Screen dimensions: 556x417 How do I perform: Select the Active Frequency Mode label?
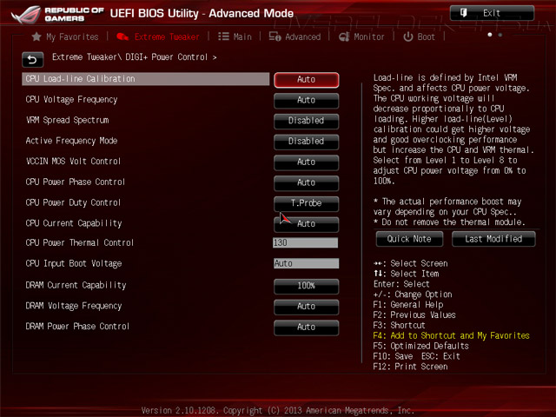(x=71, y=141)
